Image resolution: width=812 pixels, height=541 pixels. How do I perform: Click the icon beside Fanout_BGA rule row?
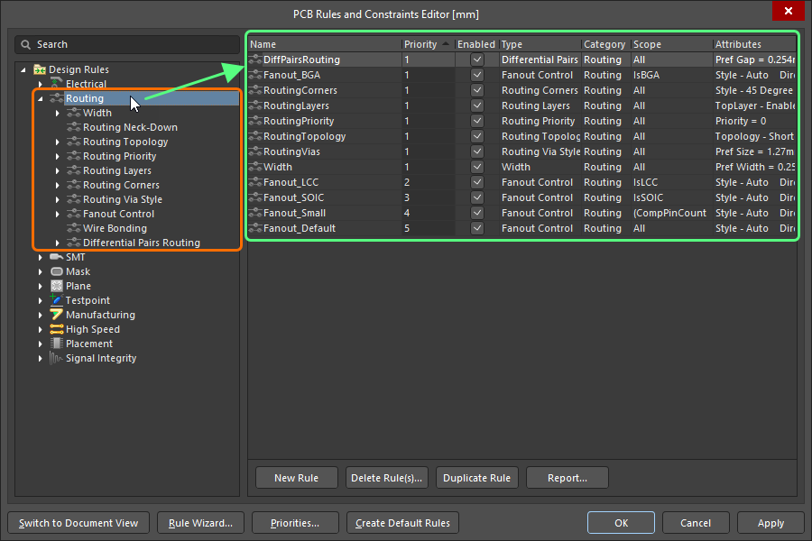(255, 75)
